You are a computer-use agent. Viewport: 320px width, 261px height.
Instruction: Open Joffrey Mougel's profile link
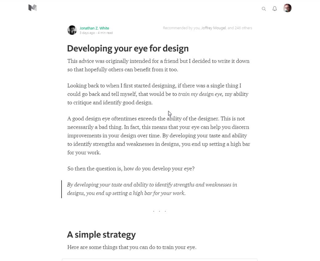214,28
